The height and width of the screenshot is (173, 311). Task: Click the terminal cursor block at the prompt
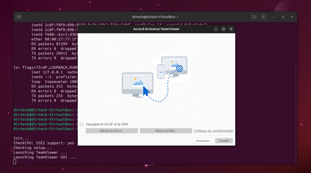click(15, 162)
